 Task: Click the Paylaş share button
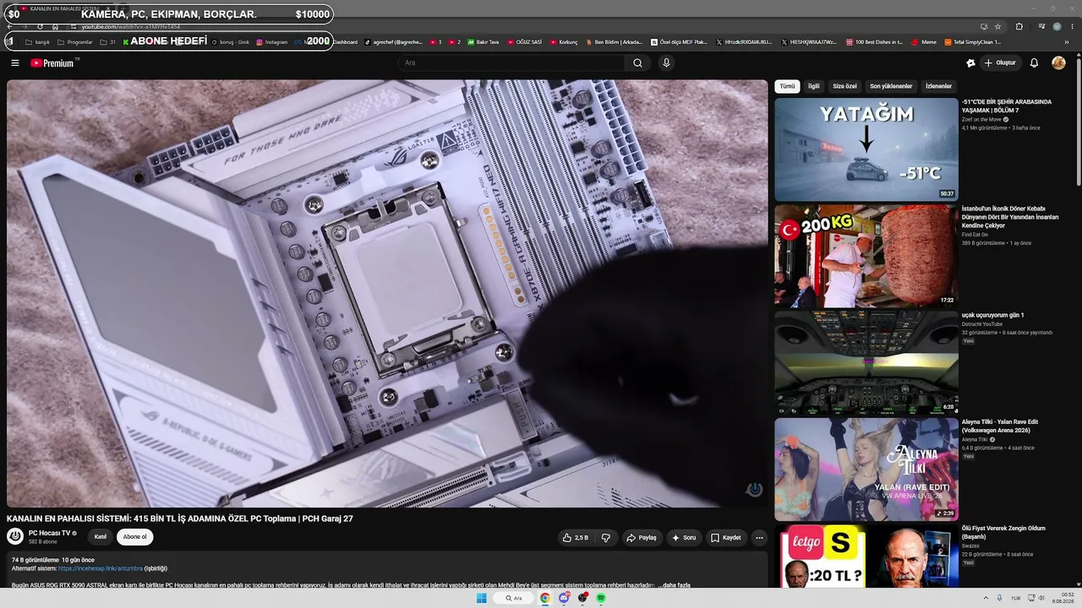641,538
